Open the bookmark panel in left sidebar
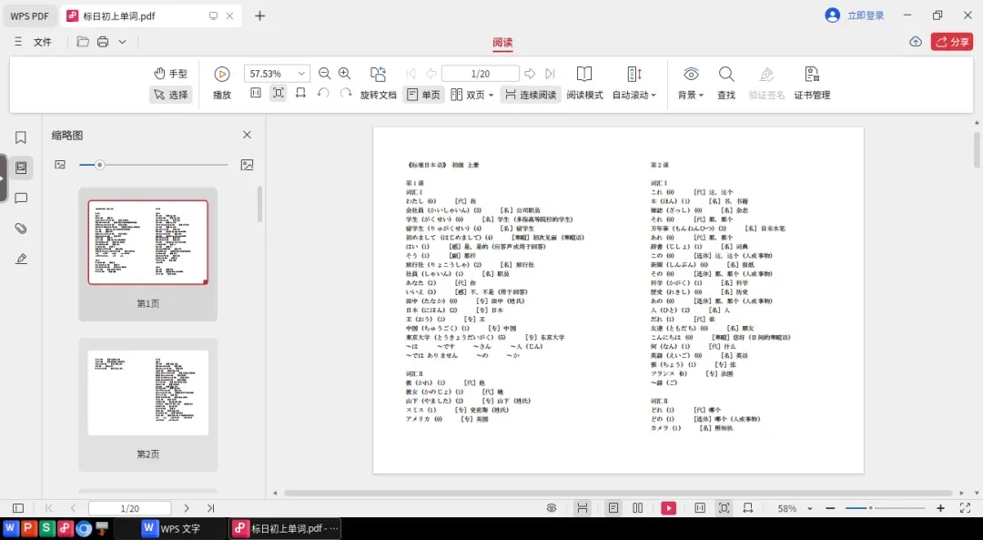 [x=21, y=138]
